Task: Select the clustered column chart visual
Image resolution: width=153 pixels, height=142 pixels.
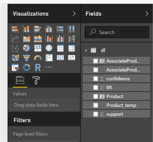Action: 49,29
